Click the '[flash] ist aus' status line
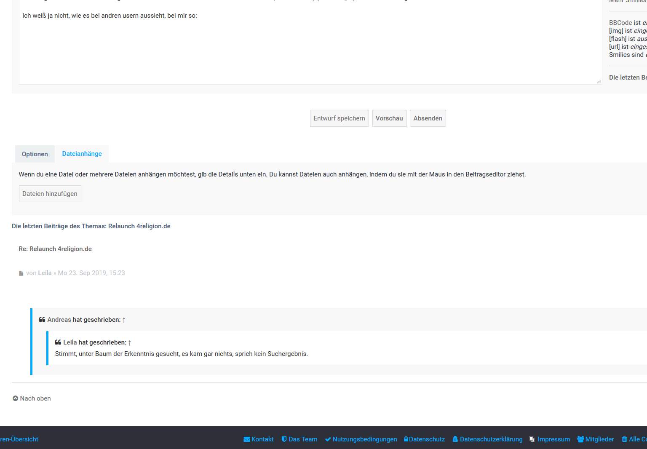 click(628, 39)
